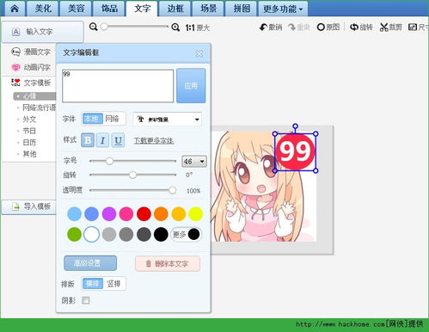
Task: Set view to 1:1 原大
Action: pyautogui.click(x=197, y=28)
